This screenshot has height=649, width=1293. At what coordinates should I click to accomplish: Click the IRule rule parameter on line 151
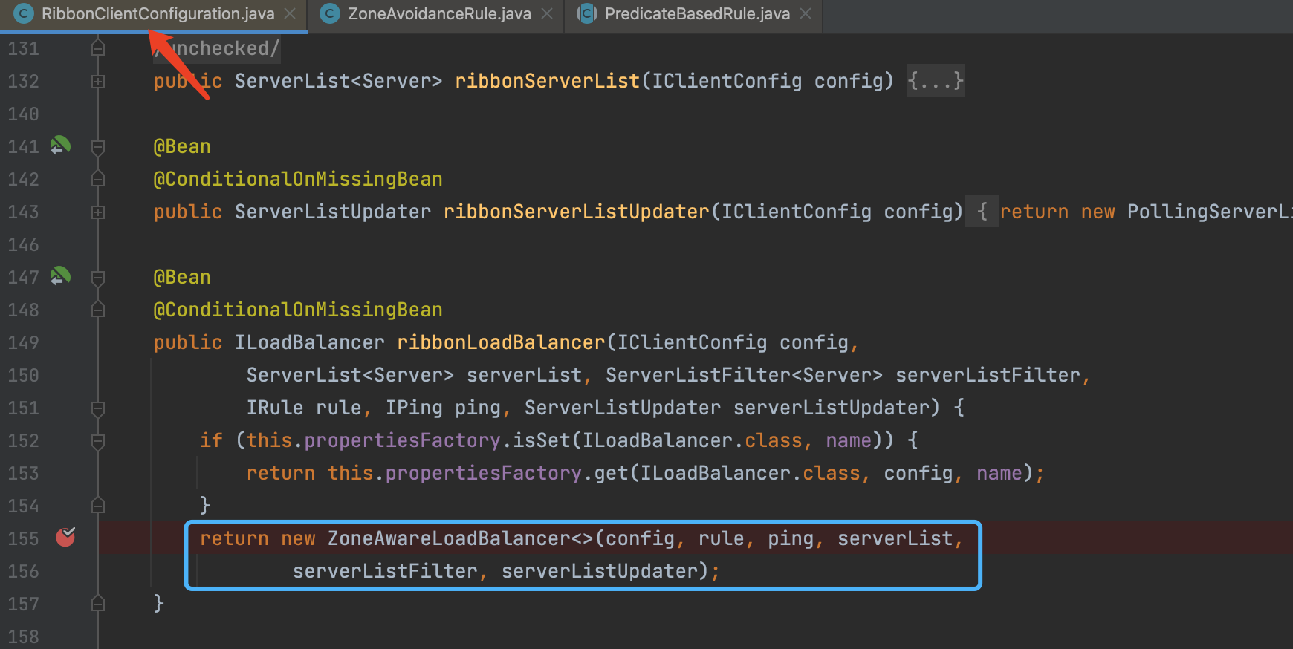(304, 408)
